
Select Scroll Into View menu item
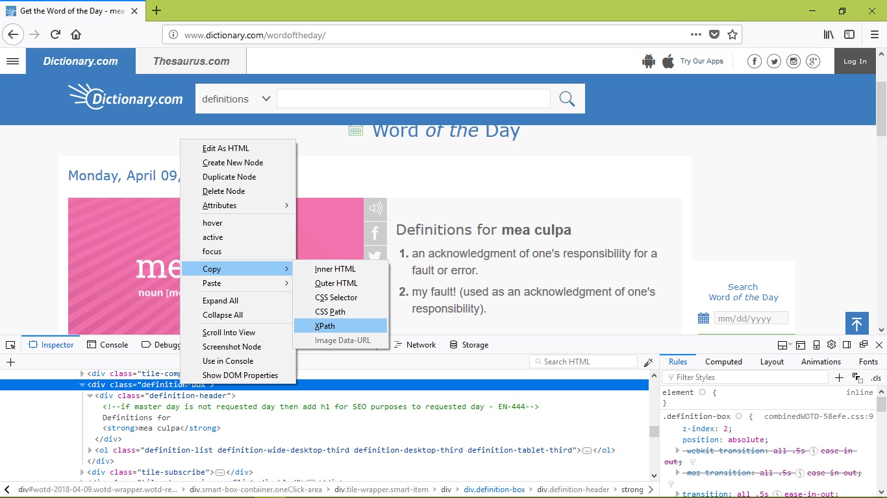coord(238,333)
